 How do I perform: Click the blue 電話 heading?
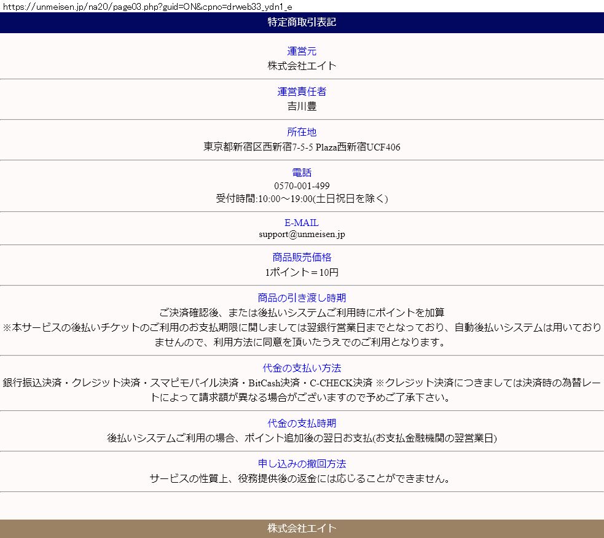[x=302, y=173]
